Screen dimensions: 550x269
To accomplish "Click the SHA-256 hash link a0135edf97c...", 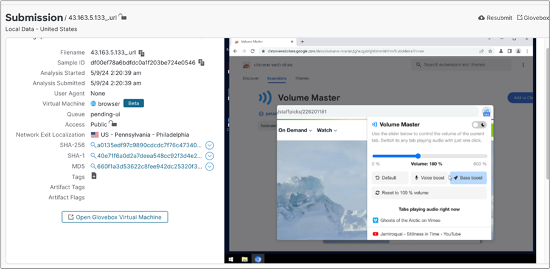I will pos(150,145).
